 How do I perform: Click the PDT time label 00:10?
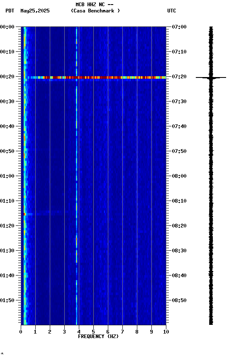coord(7,52)
